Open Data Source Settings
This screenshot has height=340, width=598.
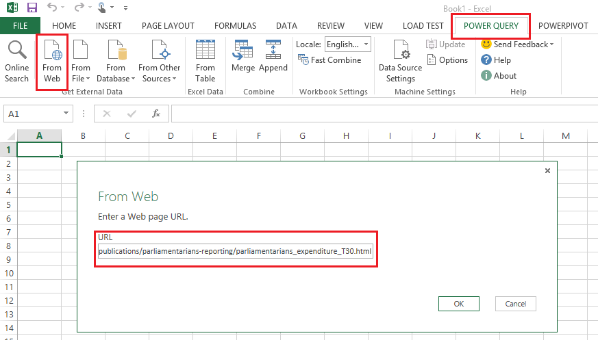[400, 62]
